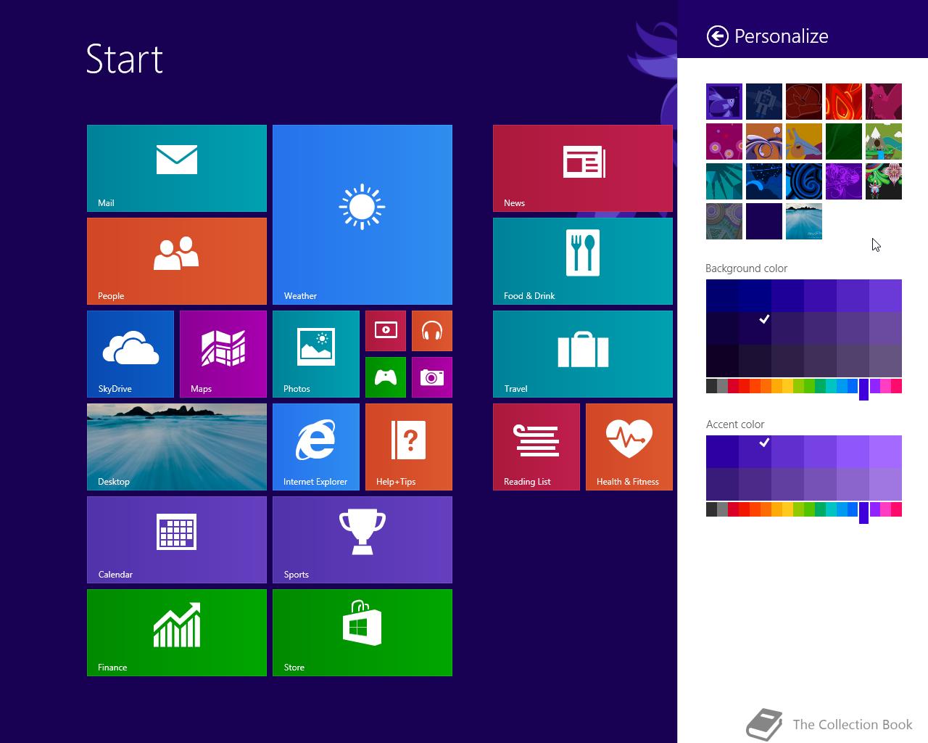Image resolution: width=928 pixels, height=743 pixels.
Task: Select the mountain and river landscape background
Action: 884,141
